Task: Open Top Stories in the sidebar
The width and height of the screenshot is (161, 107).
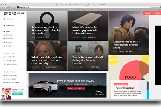Action: coord(11,26)
